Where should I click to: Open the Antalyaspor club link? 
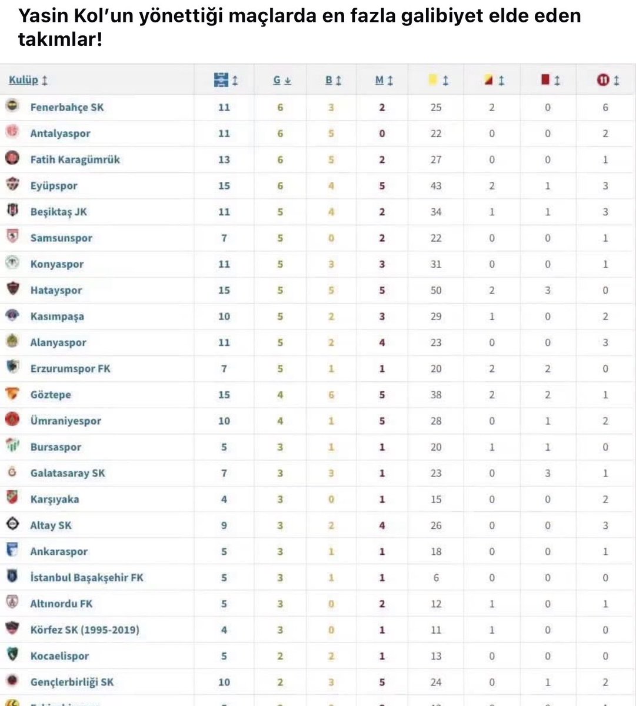point(61,134)
